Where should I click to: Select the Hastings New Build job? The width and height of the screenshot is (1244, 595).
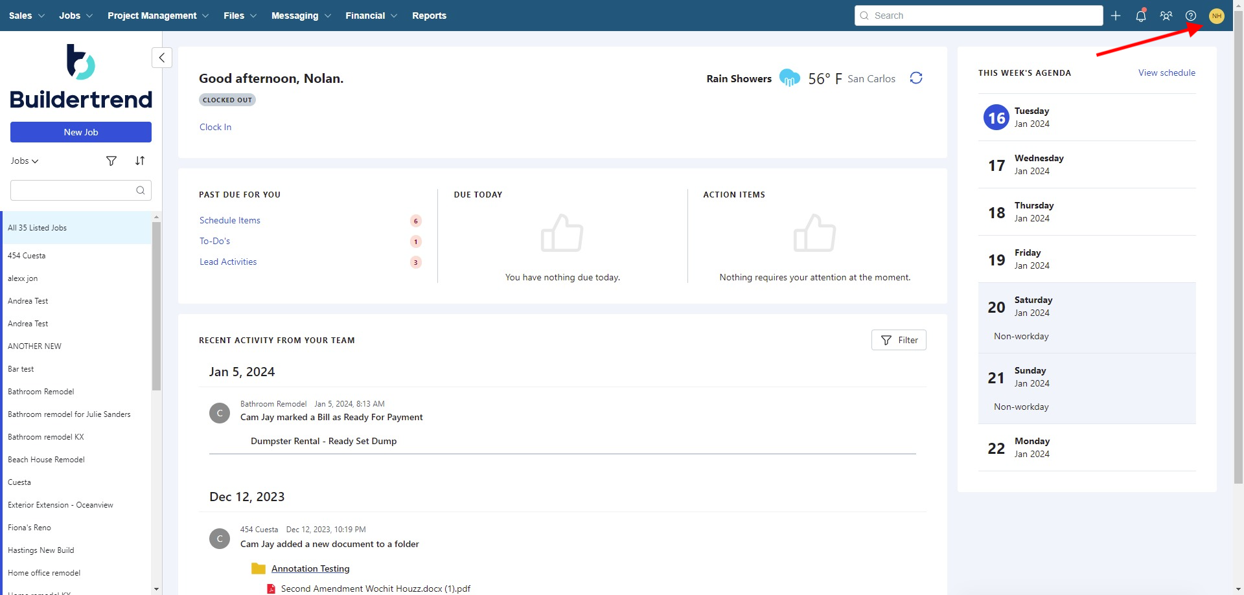[76, 550]
